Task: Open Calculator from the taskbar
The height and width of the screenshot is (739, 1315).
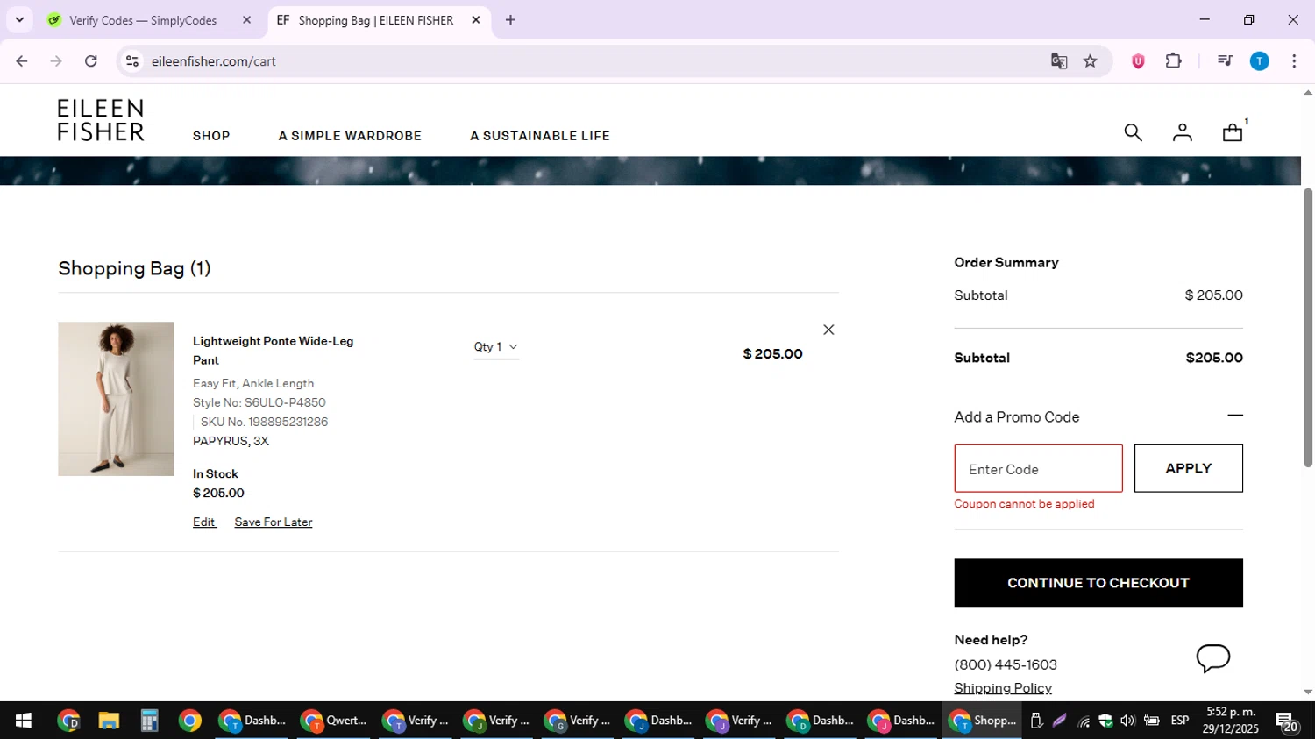Action: tap(149, 721)
